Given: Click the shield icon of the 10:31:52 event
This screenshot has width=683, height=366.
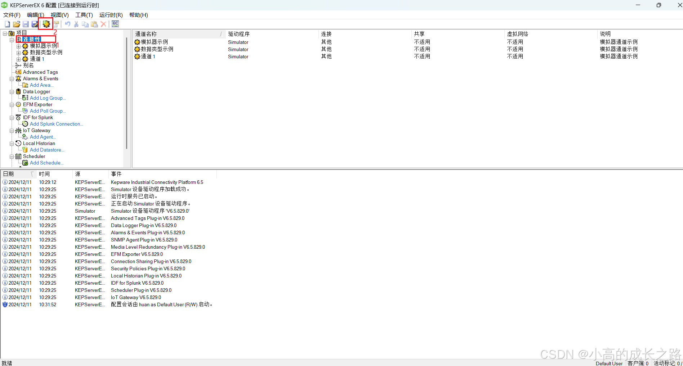Looking at the screenshot, I should coord(5,304).
